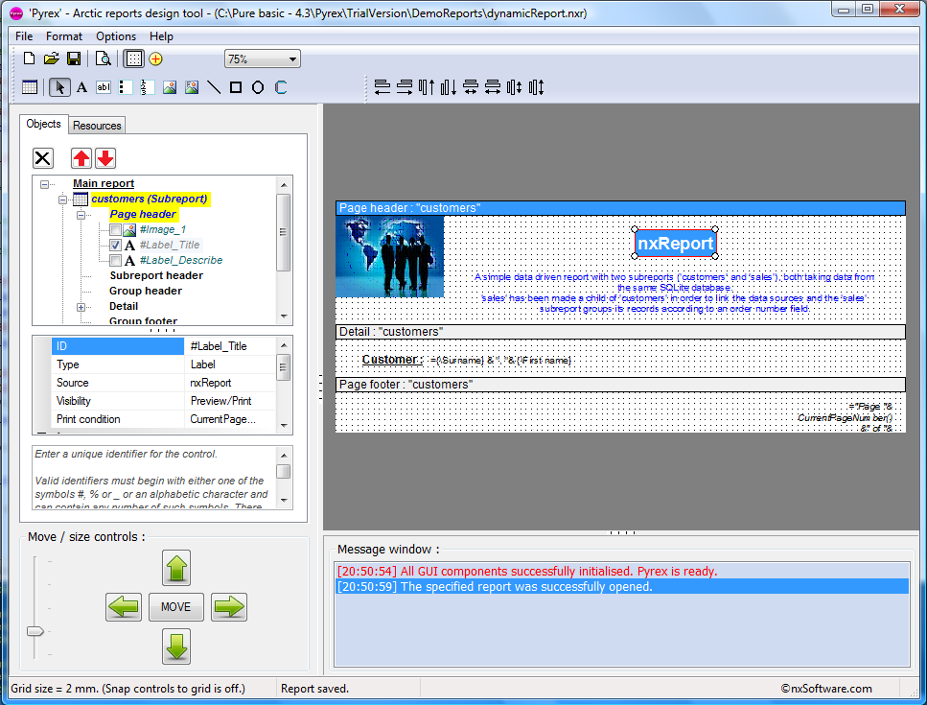Click the move/size vertical slider handle

tap(35, 631)
